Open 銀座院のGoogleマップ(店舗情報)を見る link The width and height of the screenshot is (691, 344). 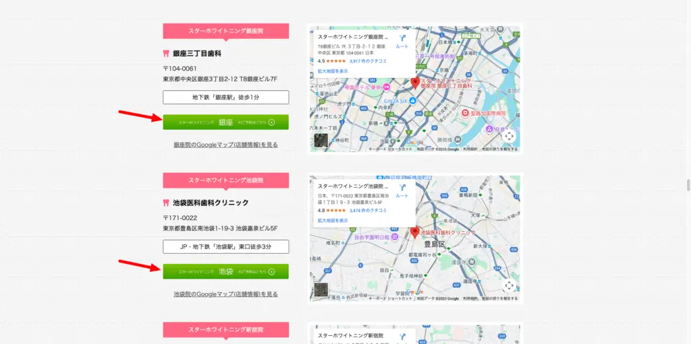pos(225,144)
